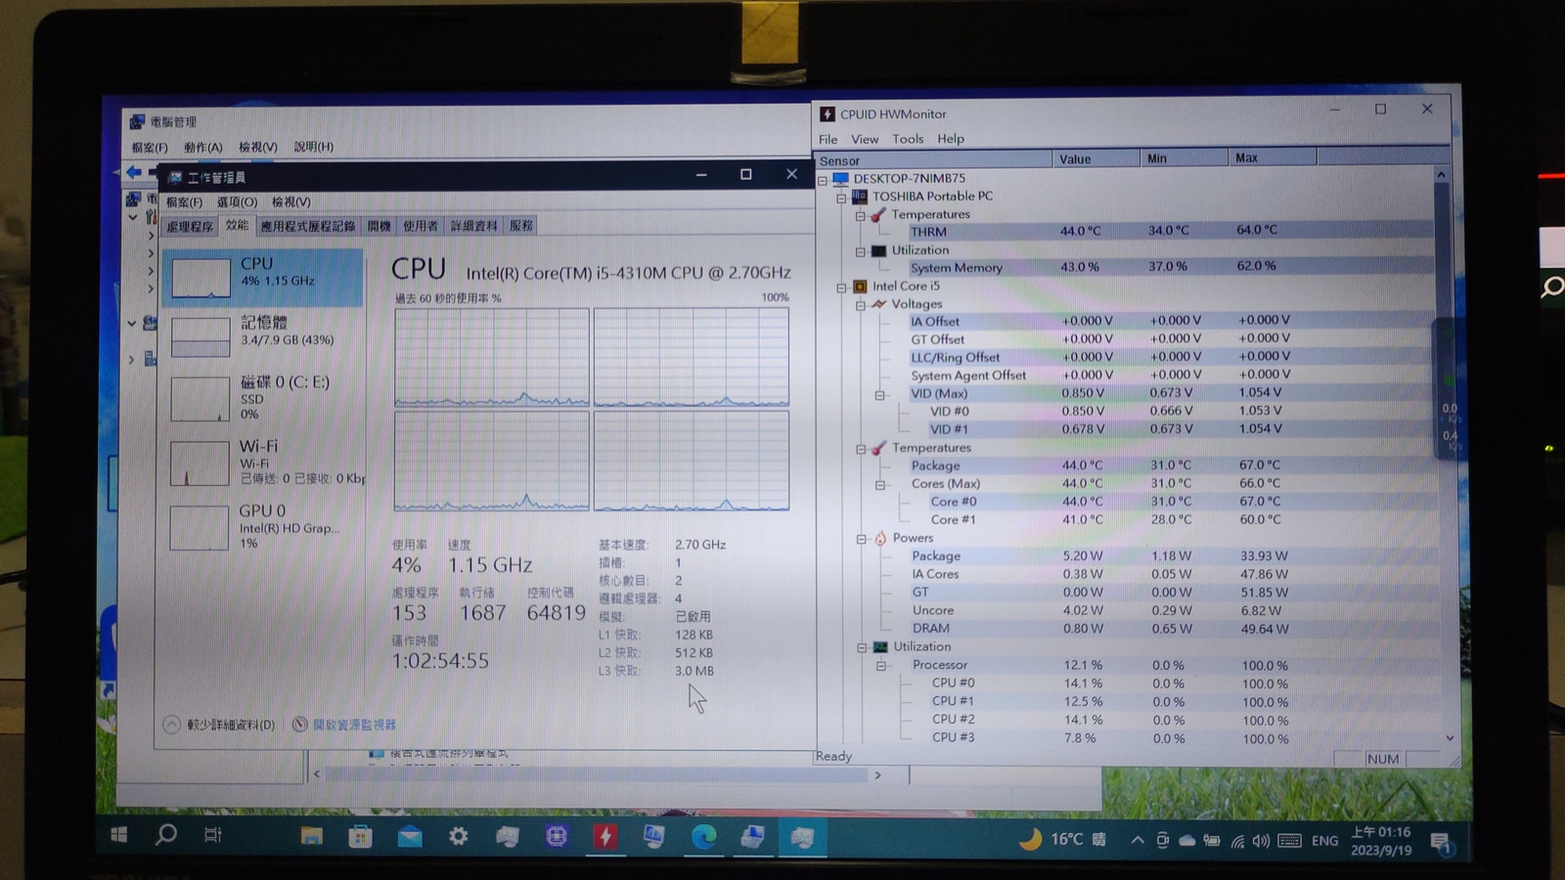Click HWMonitor scrollbar down arrow

pyautogui.click(x=1450, y=738)
